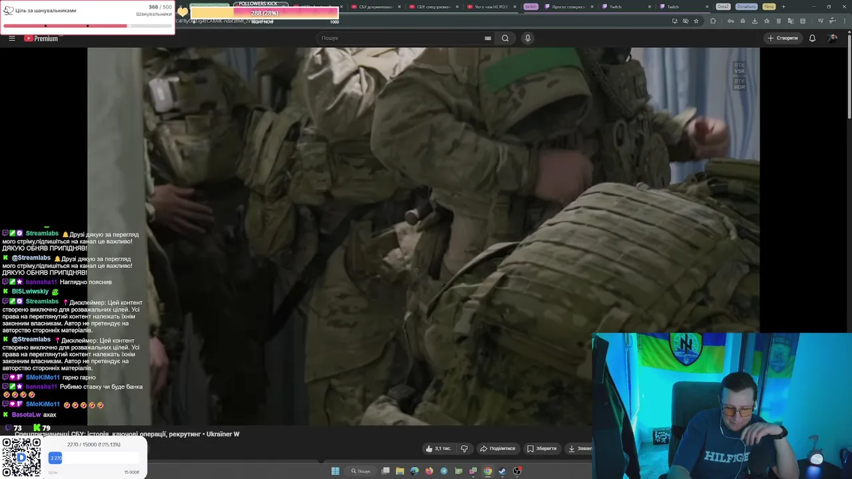This screenshot has height=479, width=852.
Task: Open Chrome extensions puzzle icon
Action: (x=713, y=21)
